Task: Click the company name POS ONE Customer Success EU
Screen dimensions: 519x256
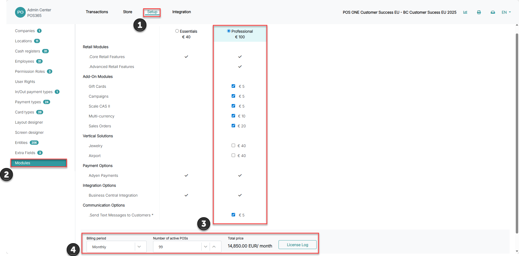Action: coord(399,12)
